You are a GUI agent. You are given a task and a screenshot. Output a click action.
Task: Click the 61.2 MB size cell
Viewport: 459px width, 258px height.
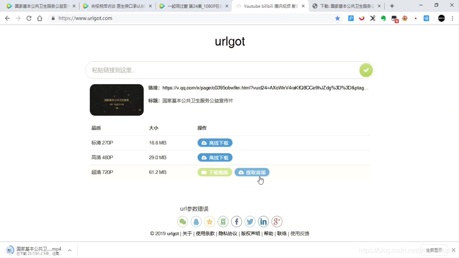pyautogui.click(x=158, y=172)
